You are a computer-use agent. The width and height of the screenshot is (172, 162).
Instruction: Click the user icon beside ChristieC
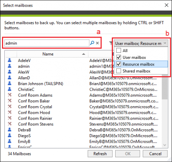click(10, 89)
